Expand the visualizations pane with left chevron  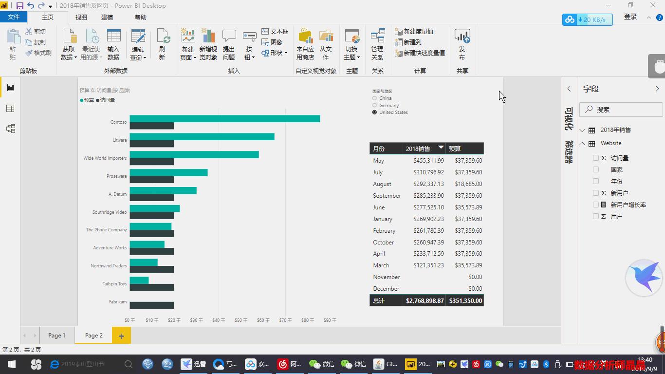[x=569, y=89]
